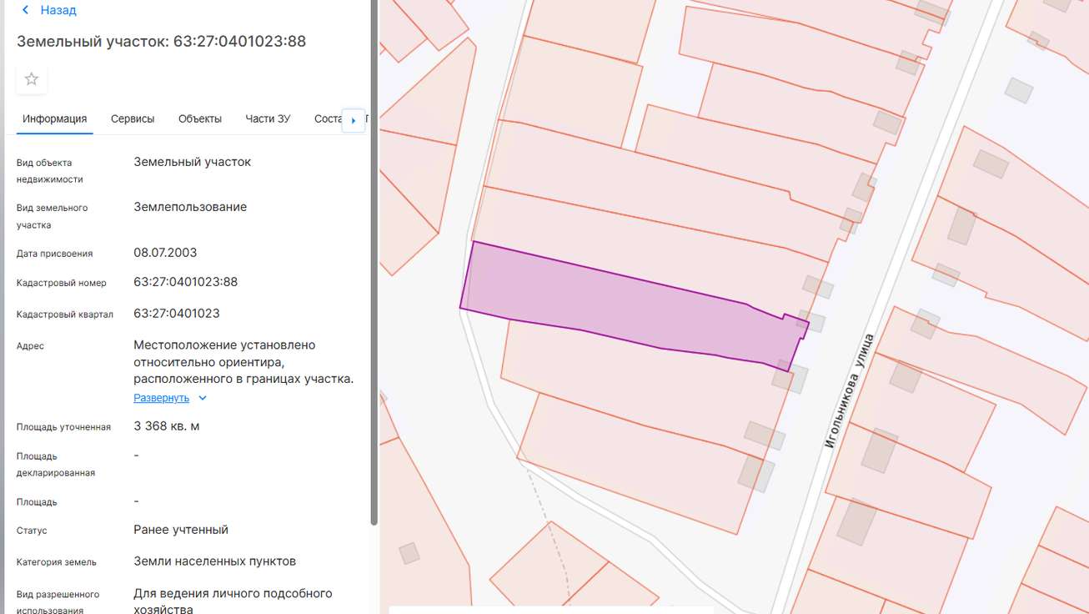Viewport: 1089px width, 614px height.
Task: Switch to the "Информация" tab
Action: [55, 118]
